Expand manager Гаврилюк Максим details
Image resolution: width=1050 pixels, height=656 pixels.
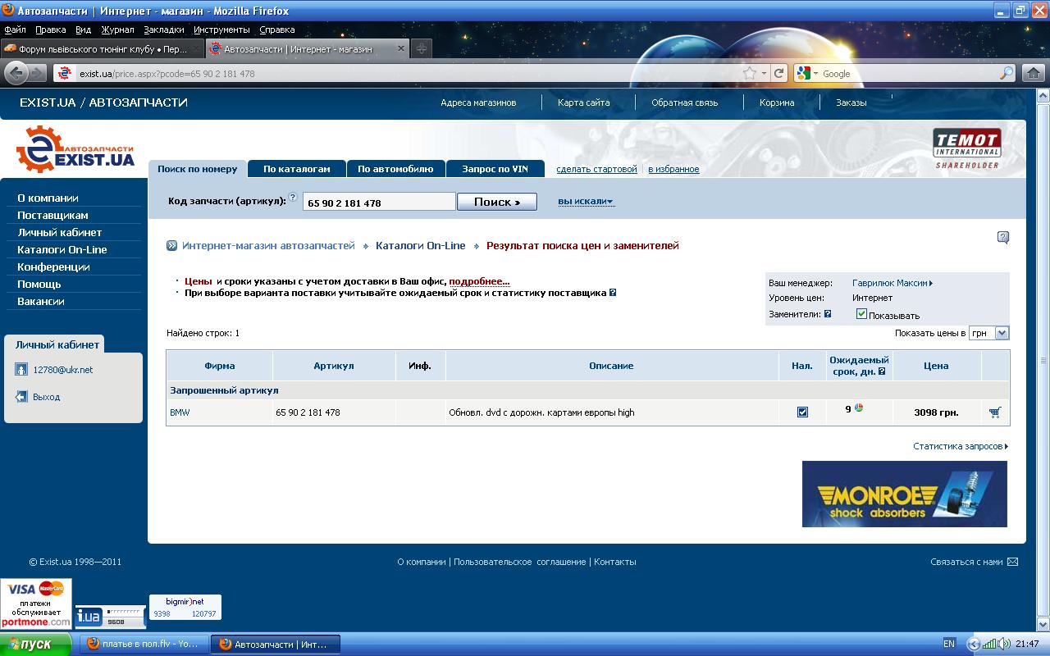point(892,283)
